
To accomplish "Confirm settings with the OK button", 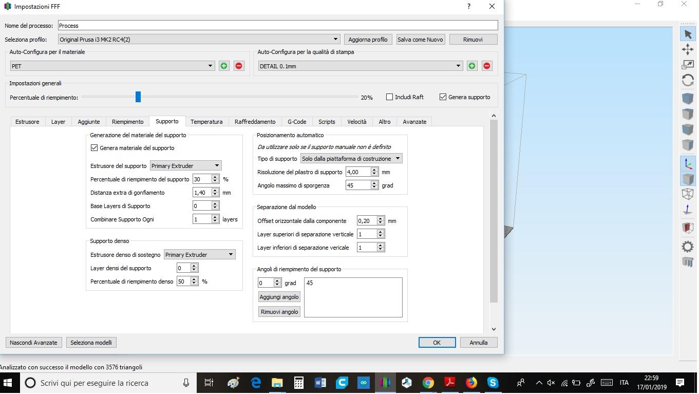I will tap(437, 343).
